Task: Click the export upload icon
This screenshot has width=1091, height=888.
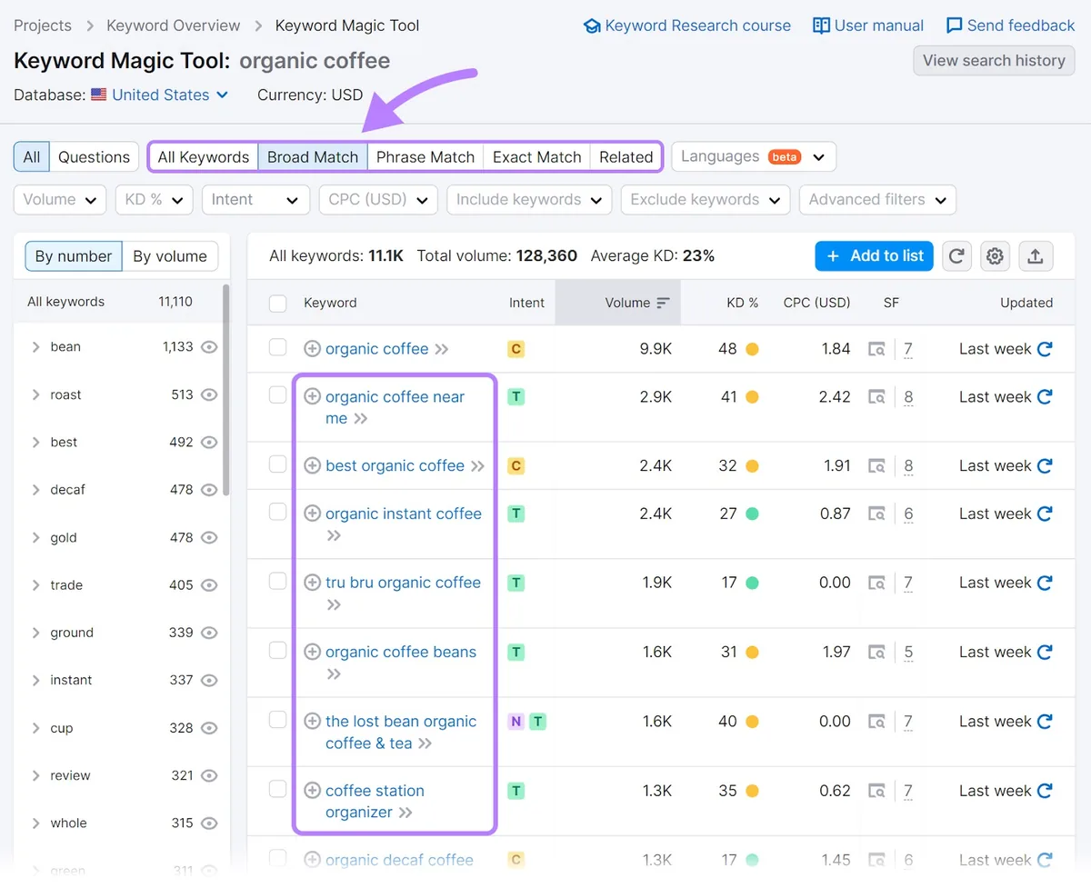Action: click(x=1035, y=256)
